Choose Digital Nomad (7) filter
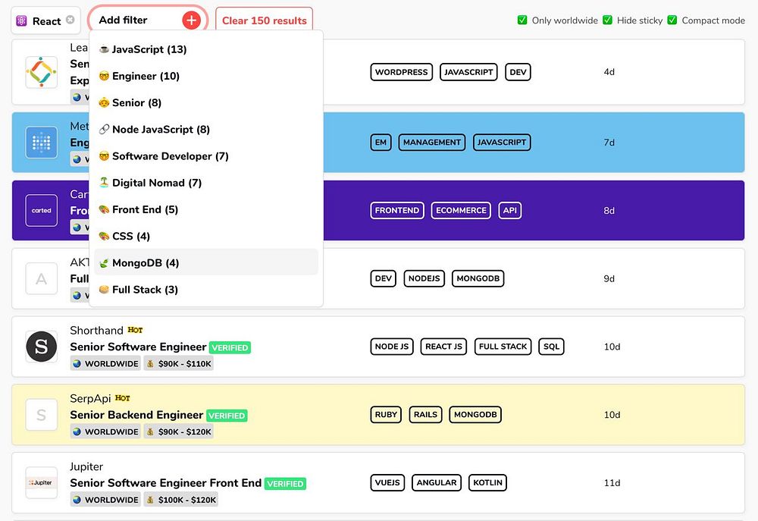 point(206,182)
